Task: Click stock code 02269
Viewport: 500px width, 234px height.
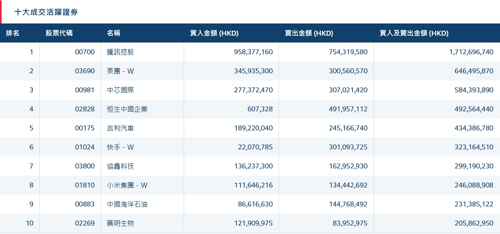Action: pyautogui.click(x=85, y=223)
